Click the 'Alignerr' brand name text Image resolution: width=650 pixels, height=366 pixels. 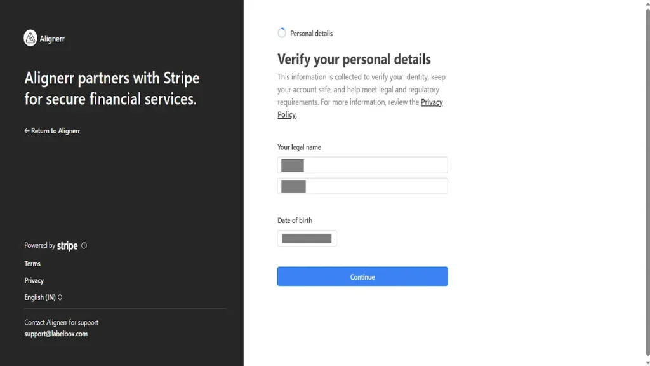coord(52,39)
